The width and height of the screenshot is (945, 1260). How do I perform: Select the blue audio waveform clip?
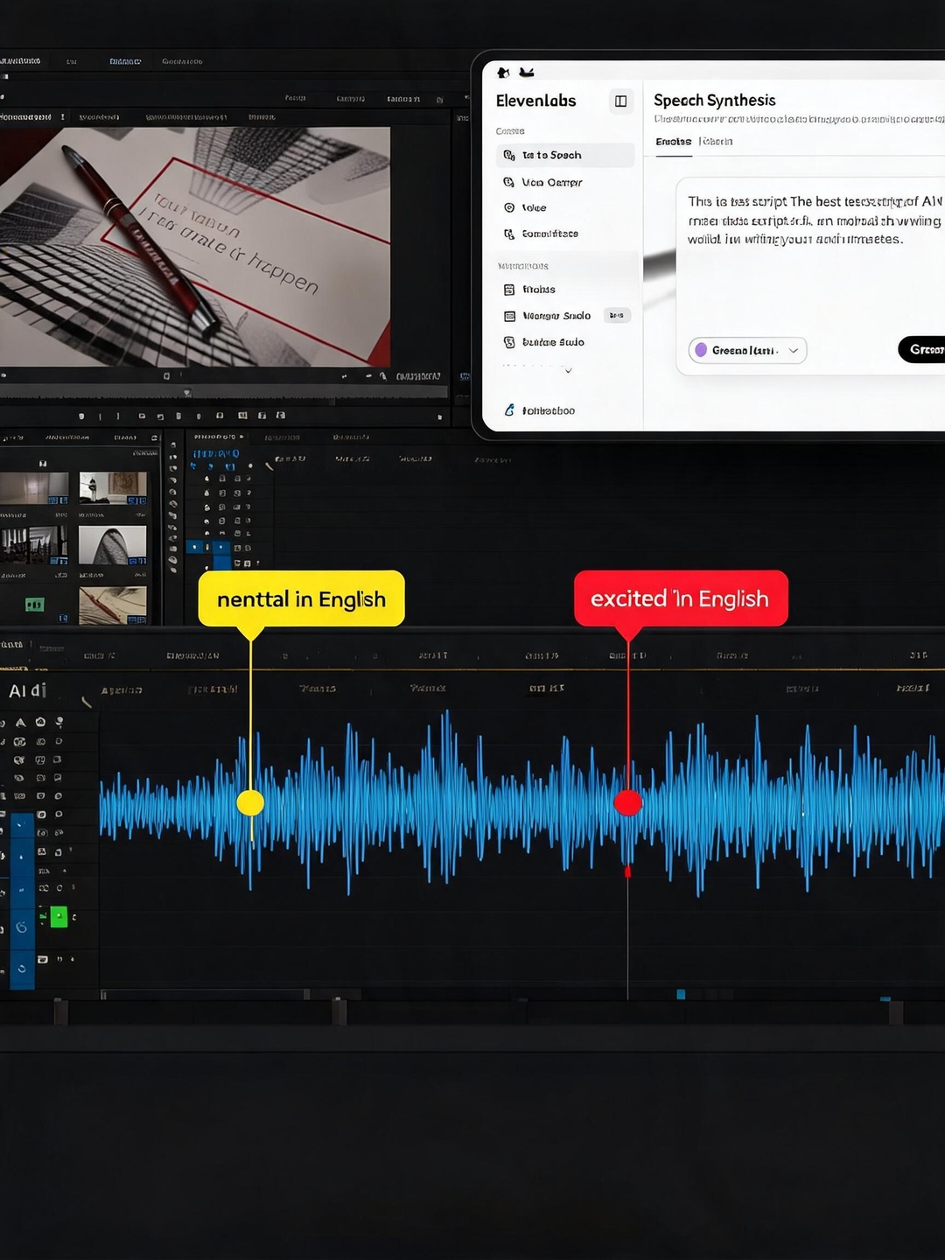tap(521, 803)
